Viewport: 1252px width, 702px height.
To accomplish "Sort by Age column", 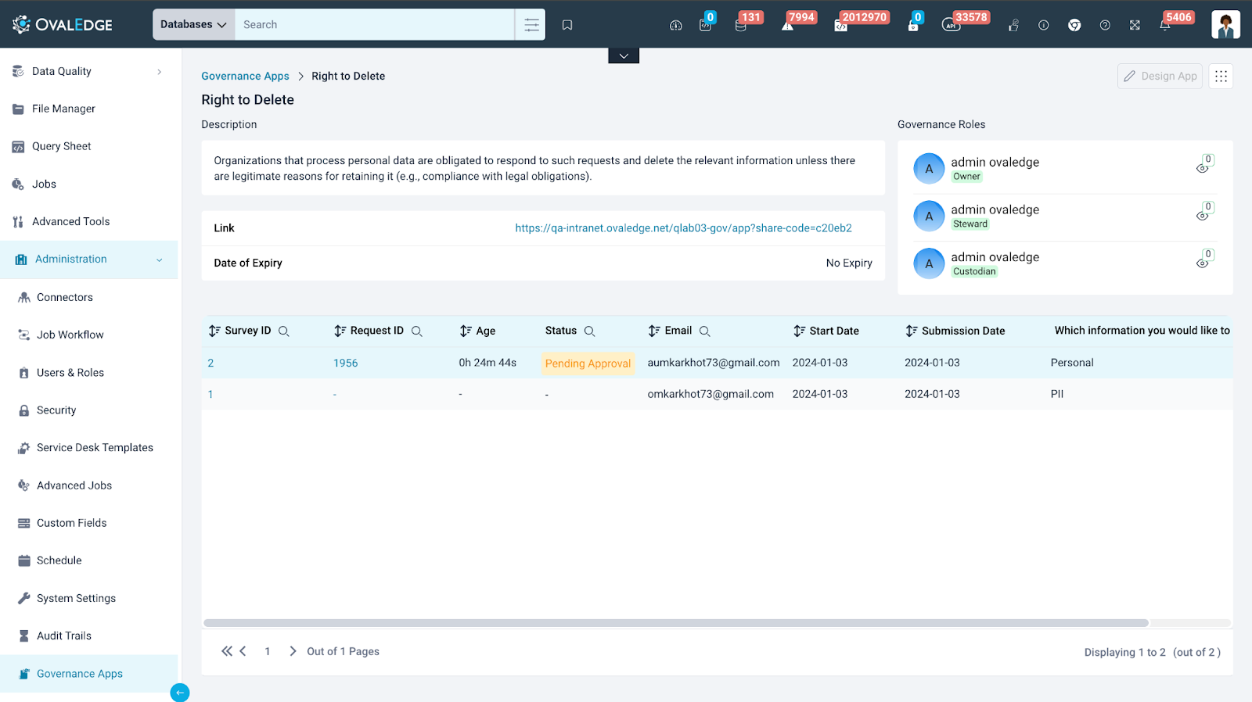I will tap(466, 331).
